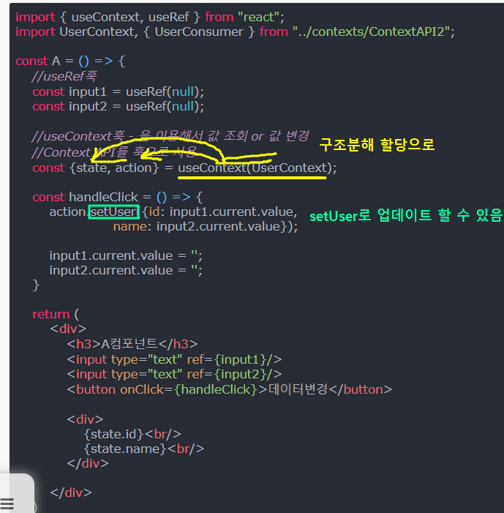The height and width of the screenshot is (513, 504).
Task: Click the '{state.name}<br/>' line
Action: point(144,449)
